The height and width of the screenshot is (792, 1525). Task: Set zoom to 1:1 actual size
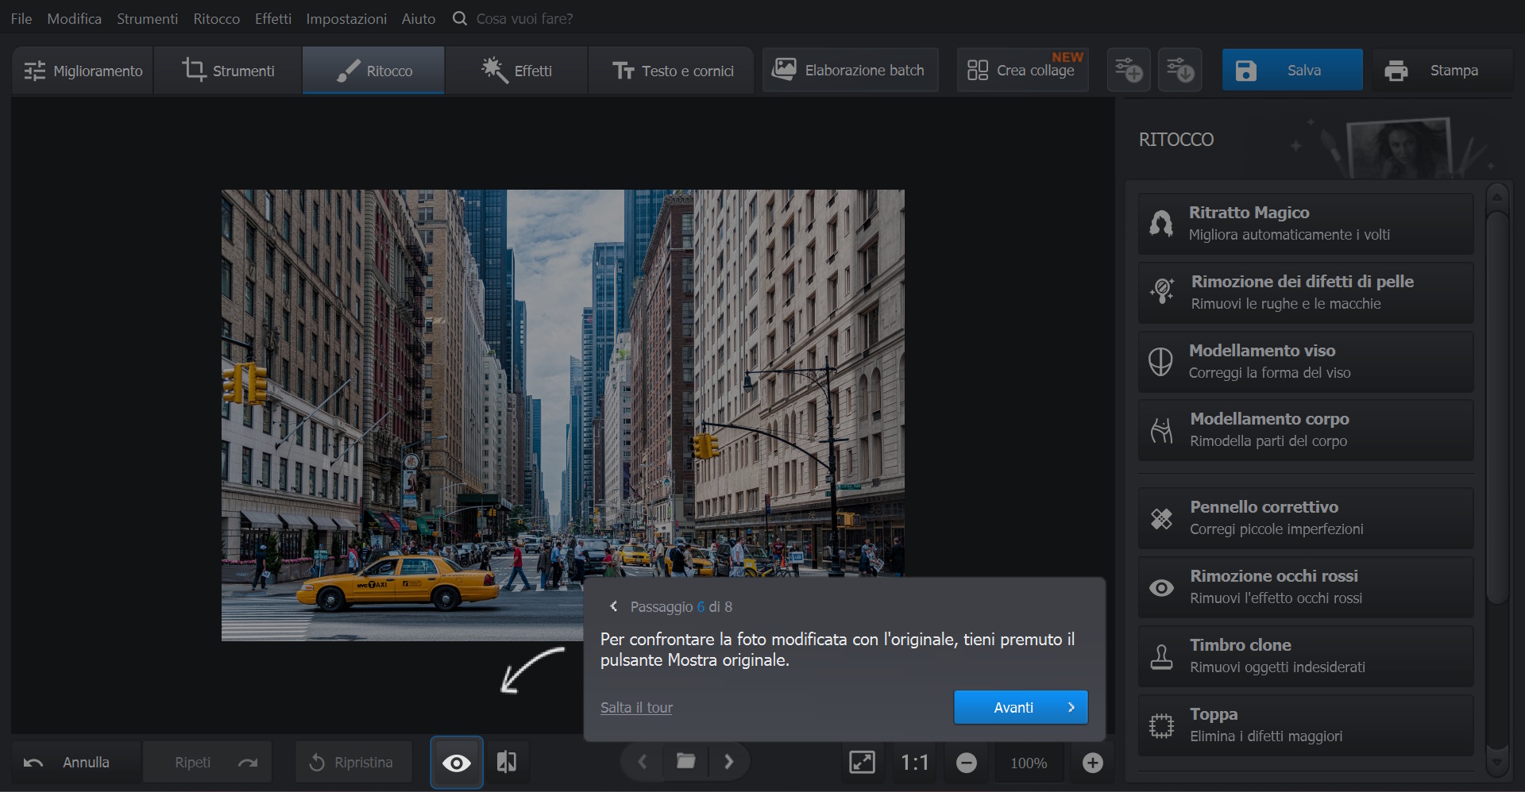(914, 763)
